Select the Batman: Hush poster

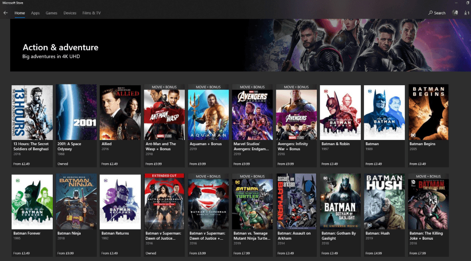pyautogui.click(x=384, y=202)
